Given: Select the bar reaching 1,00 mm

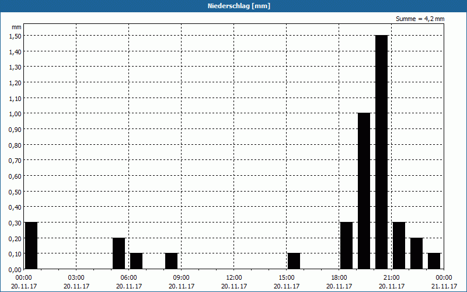Looking at the screenshot, I should [x=364, y=191].
